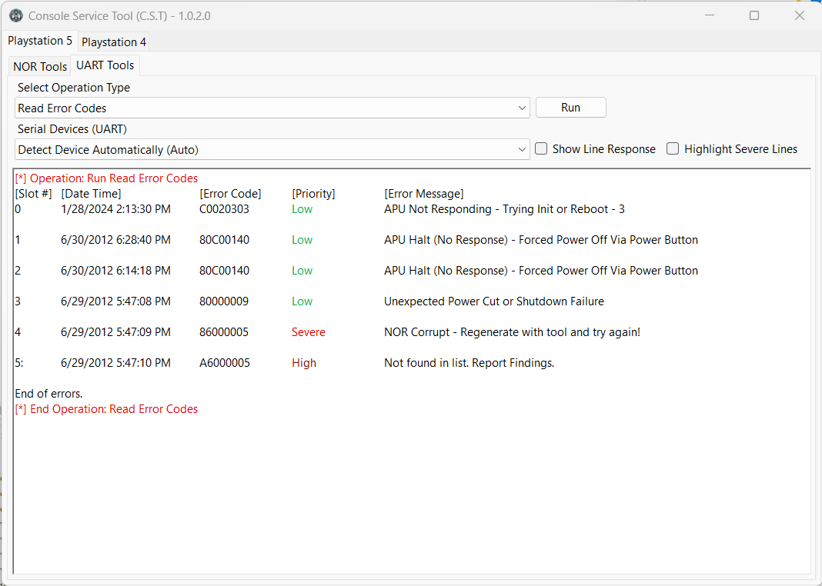Enable the Show Line Response checkbox

coord(542,149)
